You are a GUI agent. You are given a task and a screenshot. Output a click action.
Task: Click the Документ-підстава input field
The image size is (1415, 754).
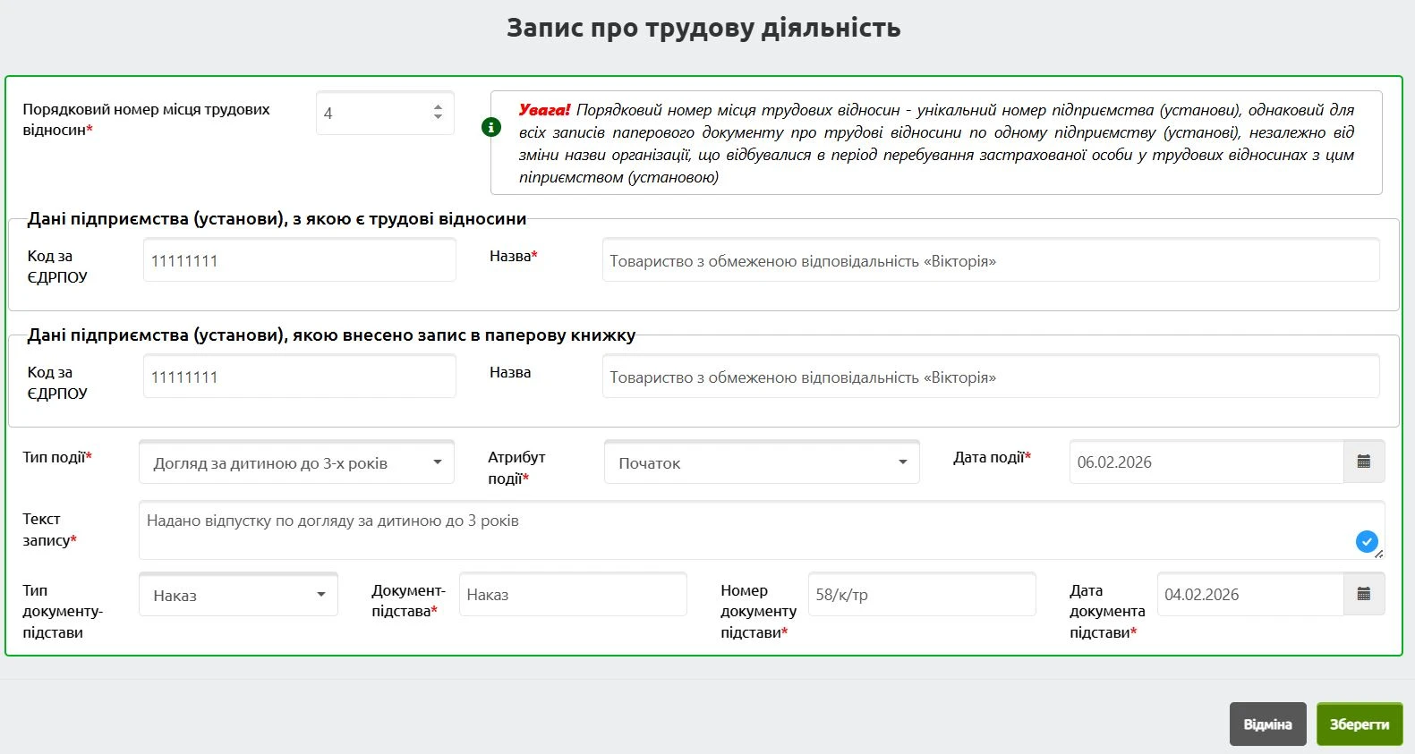point(573,595)
